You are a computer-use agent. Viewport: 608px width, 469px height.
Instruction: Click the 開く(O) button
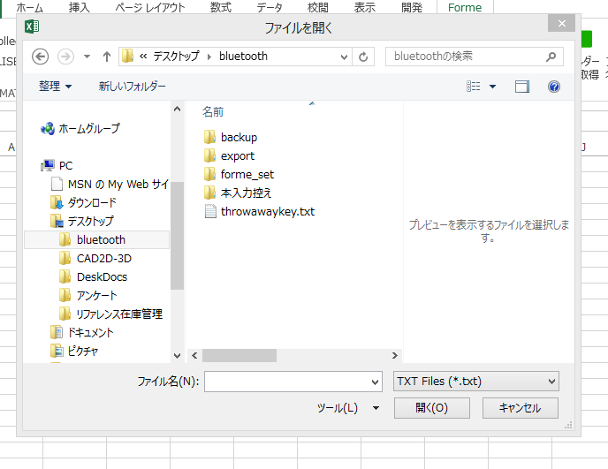pos(431,408)
